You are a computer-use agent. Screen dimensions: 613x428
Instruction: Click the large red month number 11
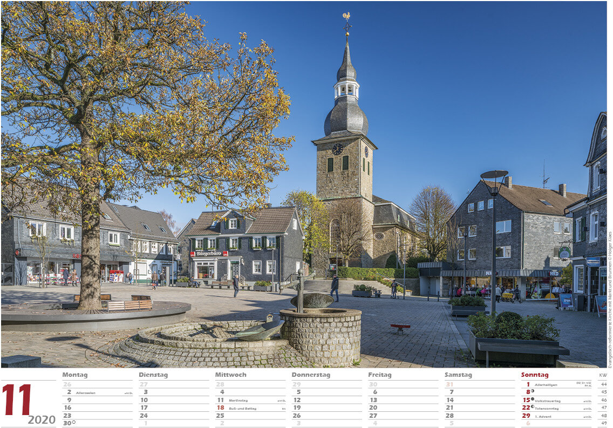[16, 400]
